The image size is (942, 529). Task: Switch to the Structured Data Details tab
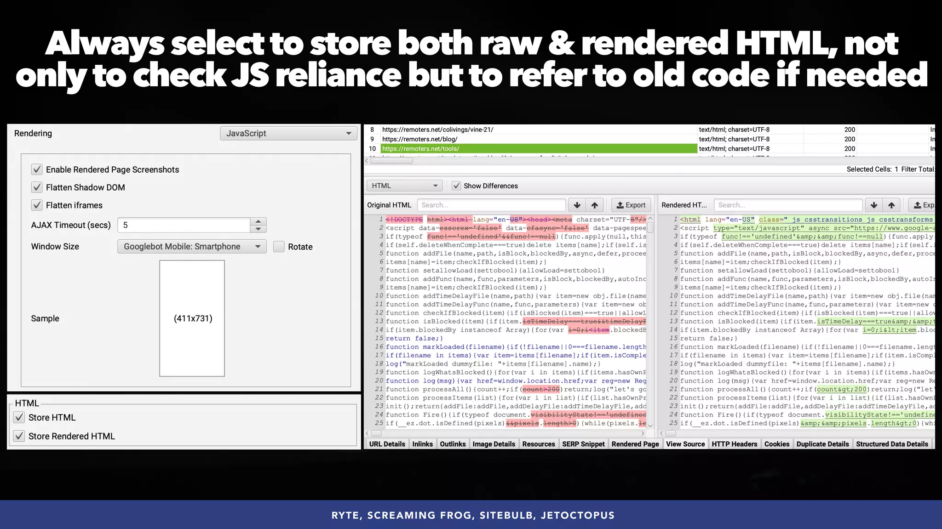pos(892,444)
